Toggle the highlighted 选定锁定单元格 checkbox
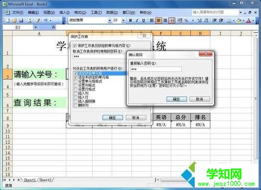 point(76,73)
